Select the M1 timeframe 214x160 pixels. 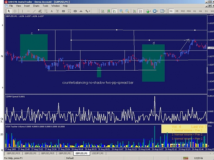(x=171, y=11)
